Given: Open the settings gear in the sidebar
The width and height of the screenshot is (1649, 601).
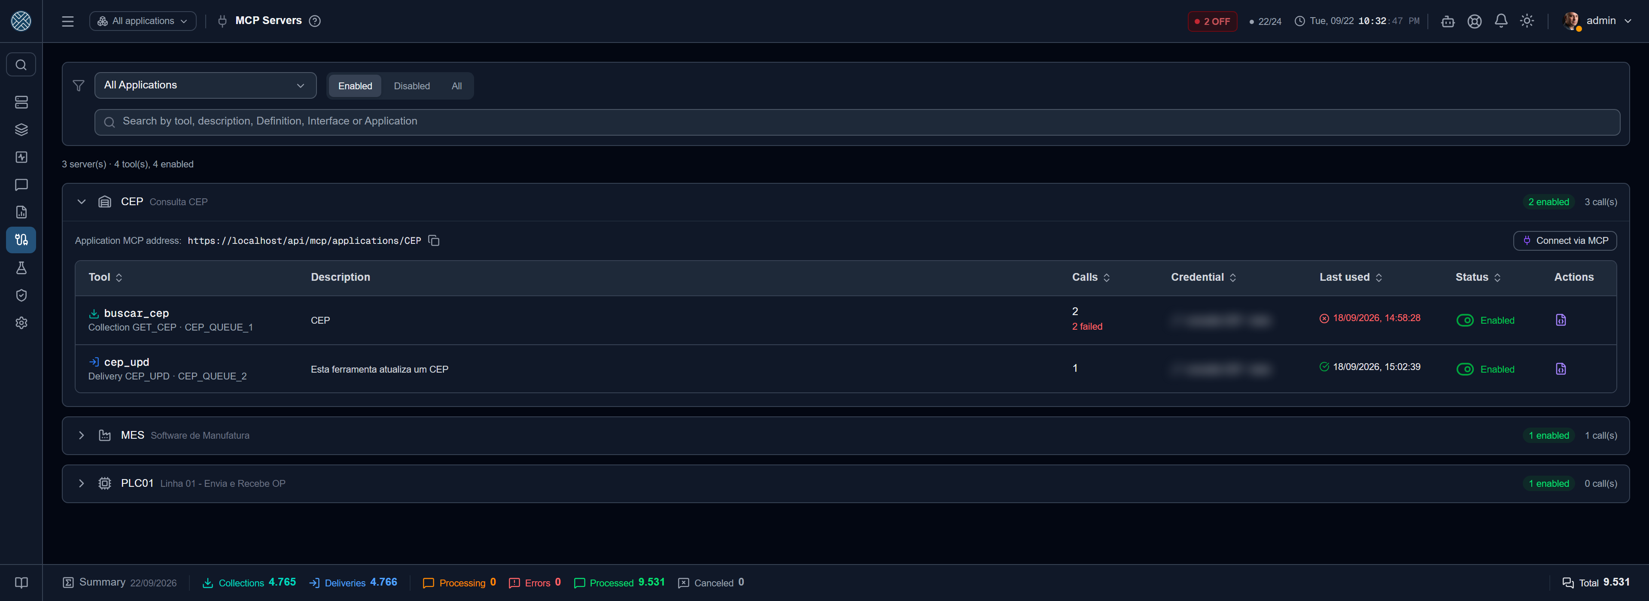Looking at the screenshot, I should pos(21,323).
